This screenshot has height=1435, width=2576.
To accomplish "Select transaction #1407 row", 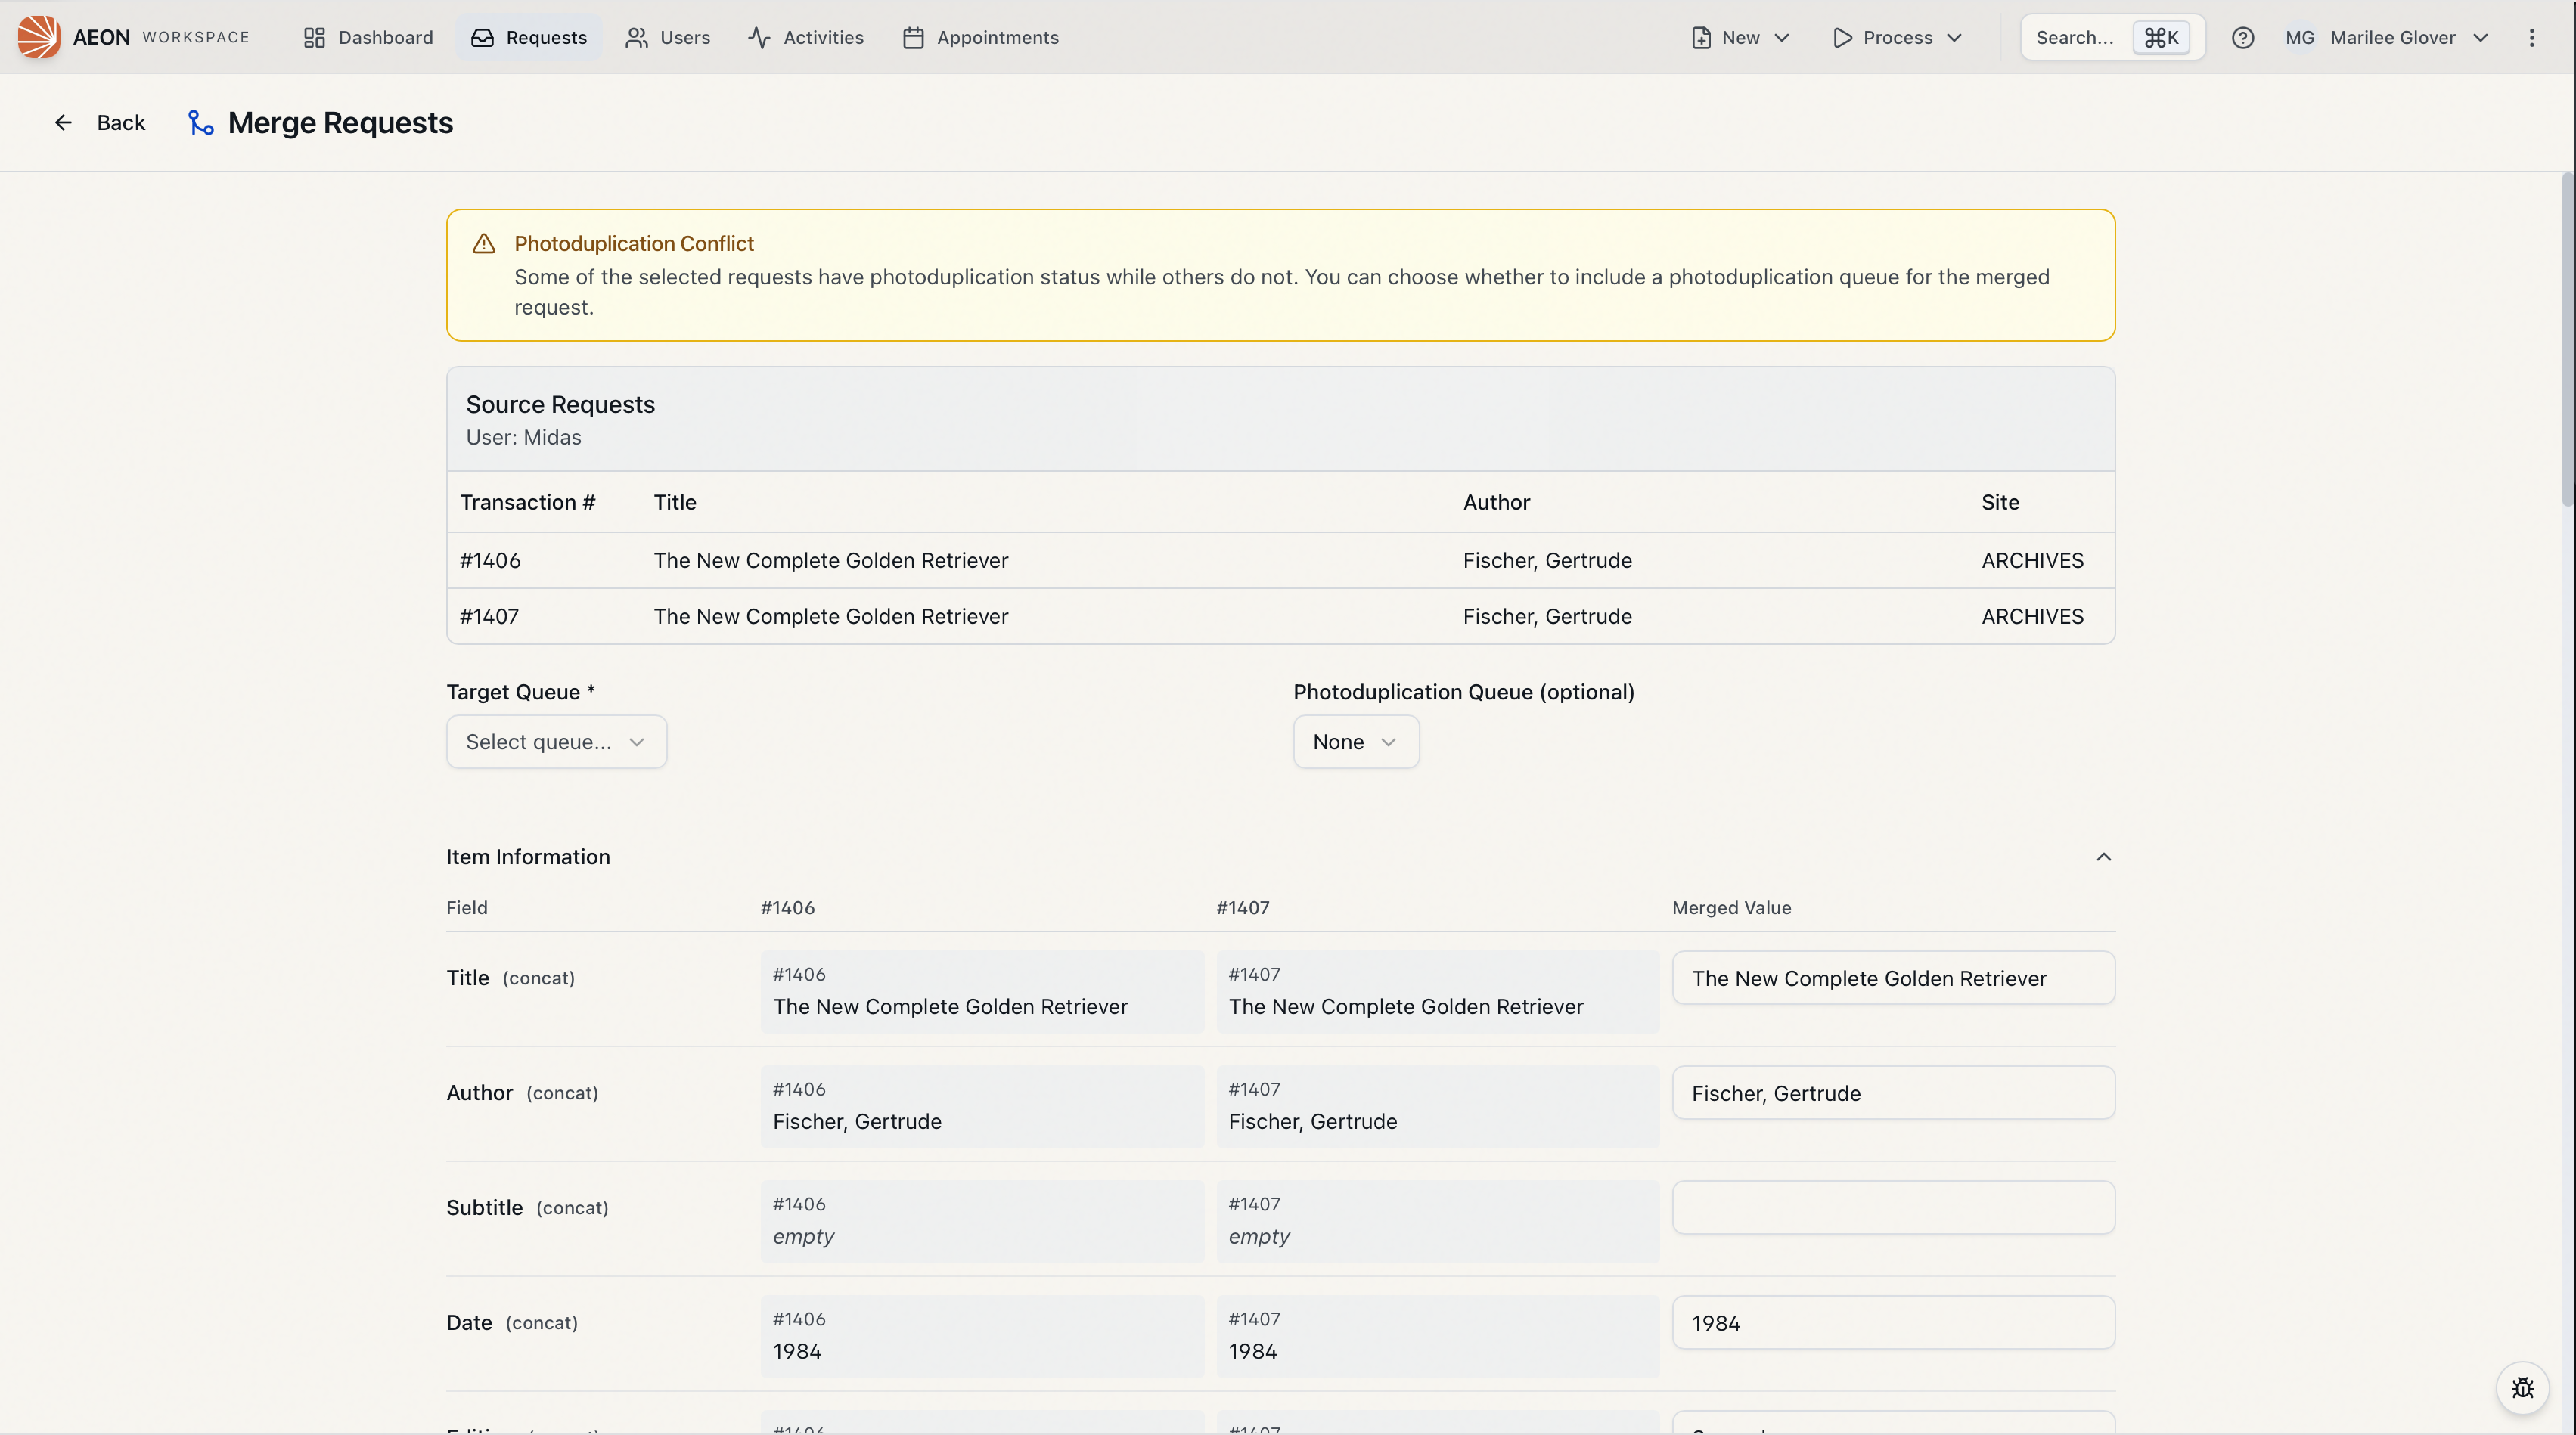I will point(1280,616).
